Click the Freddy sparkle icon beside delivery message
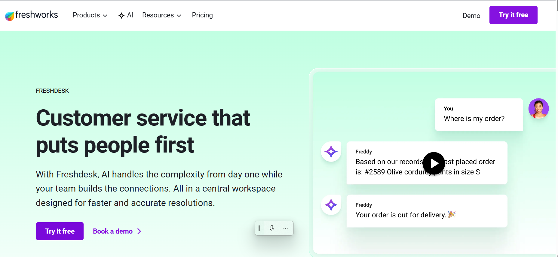The height and width of the screenshot is (257, 558). [331, 205]
